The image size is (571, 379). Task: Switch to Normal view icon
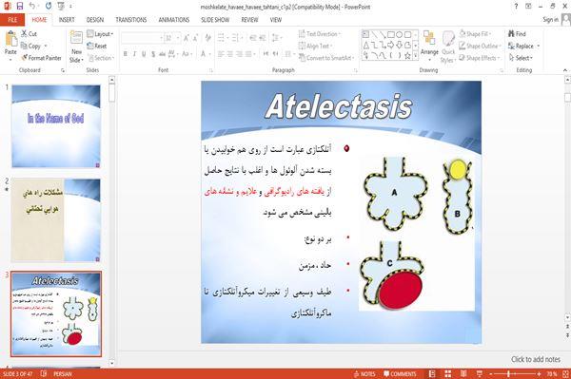coord(432,373)
